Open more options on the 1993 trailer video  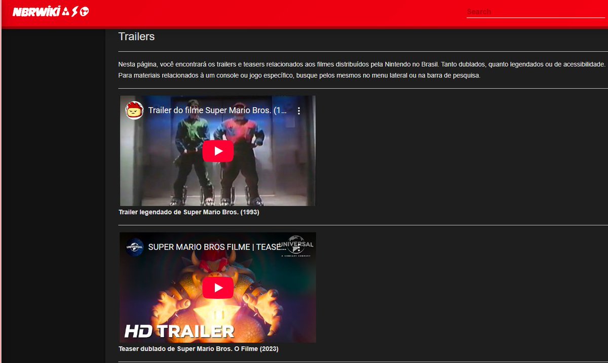click(x=299, y=110)
